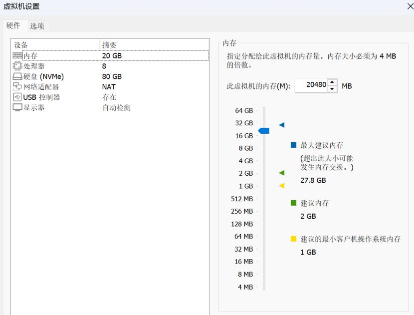Select the 网络适配器 device row
Image resolution: width=414 pixels, height=315 pixels.
click(x=111, y=87)
